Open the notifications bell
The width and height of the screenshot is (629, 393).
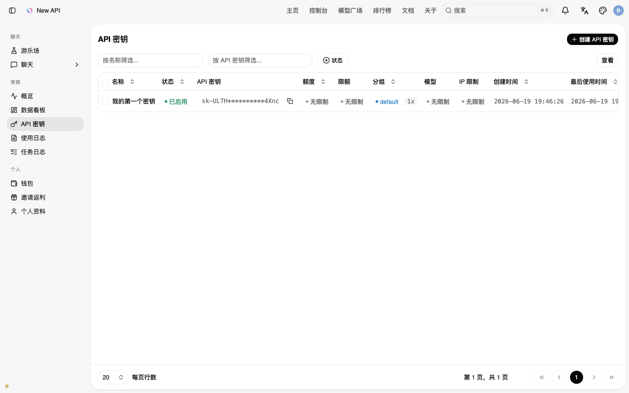[x=565, y=10]
